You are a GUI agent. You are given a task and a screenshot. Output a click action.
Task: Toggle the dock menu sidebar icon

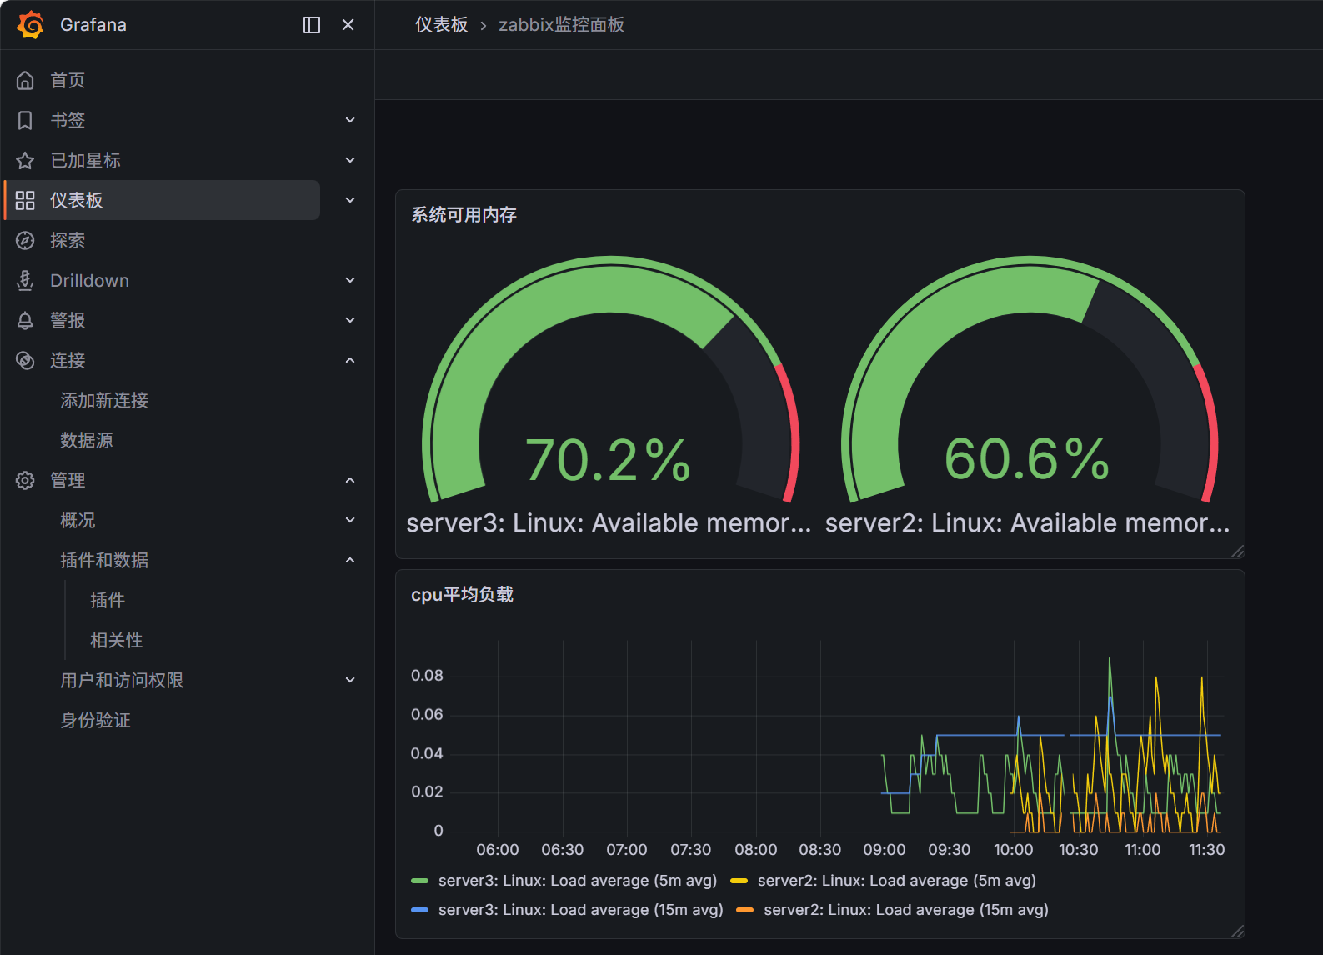pyautogui.click(x=312, y=25)
